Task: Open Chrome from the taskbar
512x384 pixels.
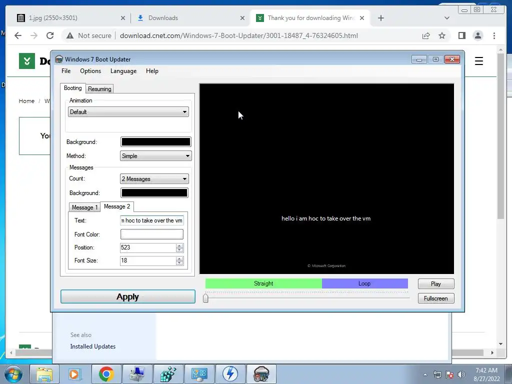Action: (x=106, y=374)
